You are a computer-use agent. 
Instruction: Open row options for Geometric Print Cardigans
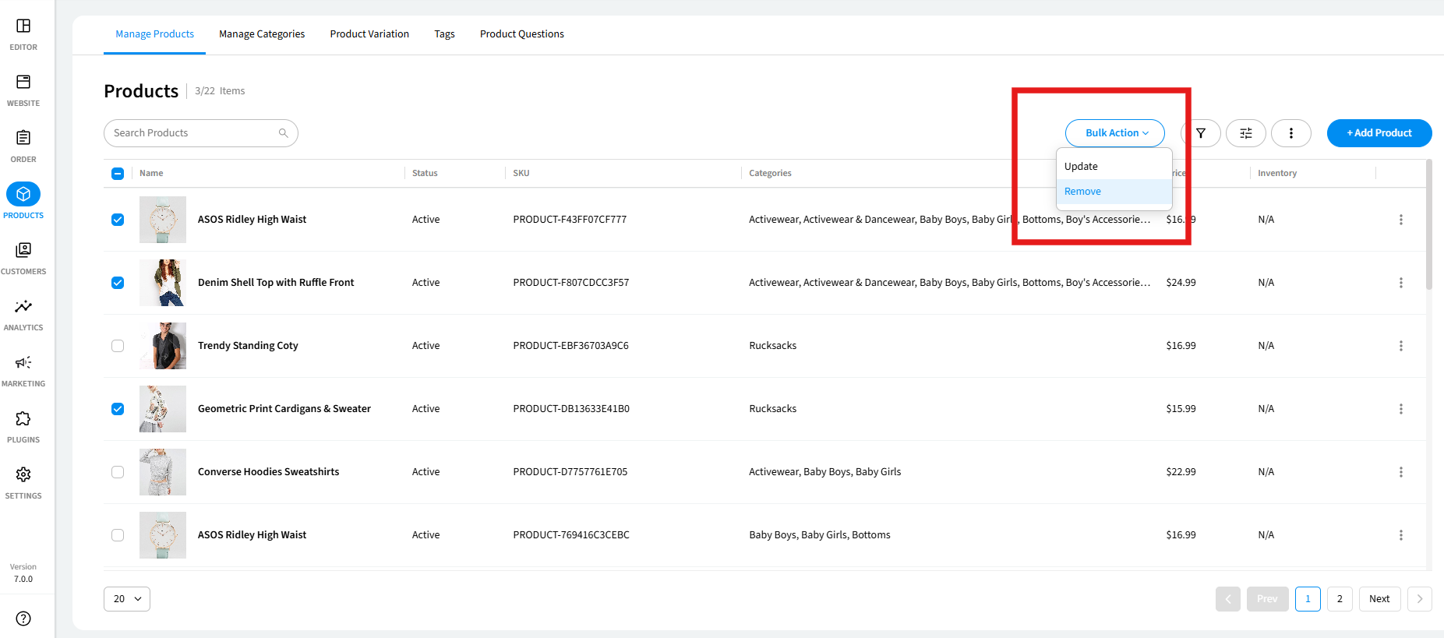[x=1400, y=409]
